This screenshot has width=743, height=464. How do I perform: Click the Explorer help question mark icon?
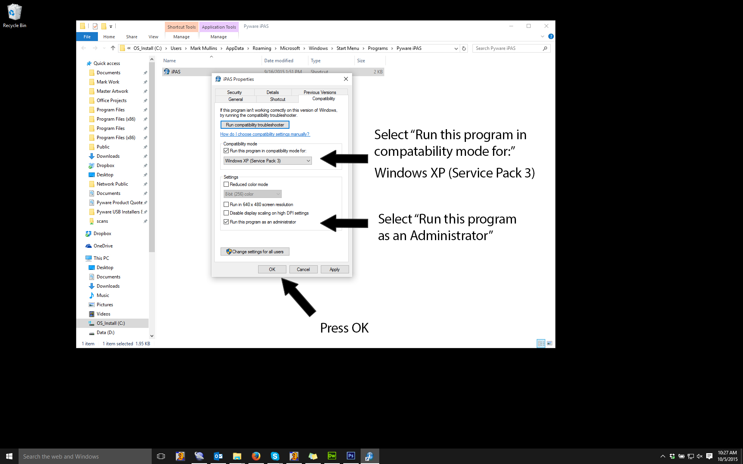551,36
